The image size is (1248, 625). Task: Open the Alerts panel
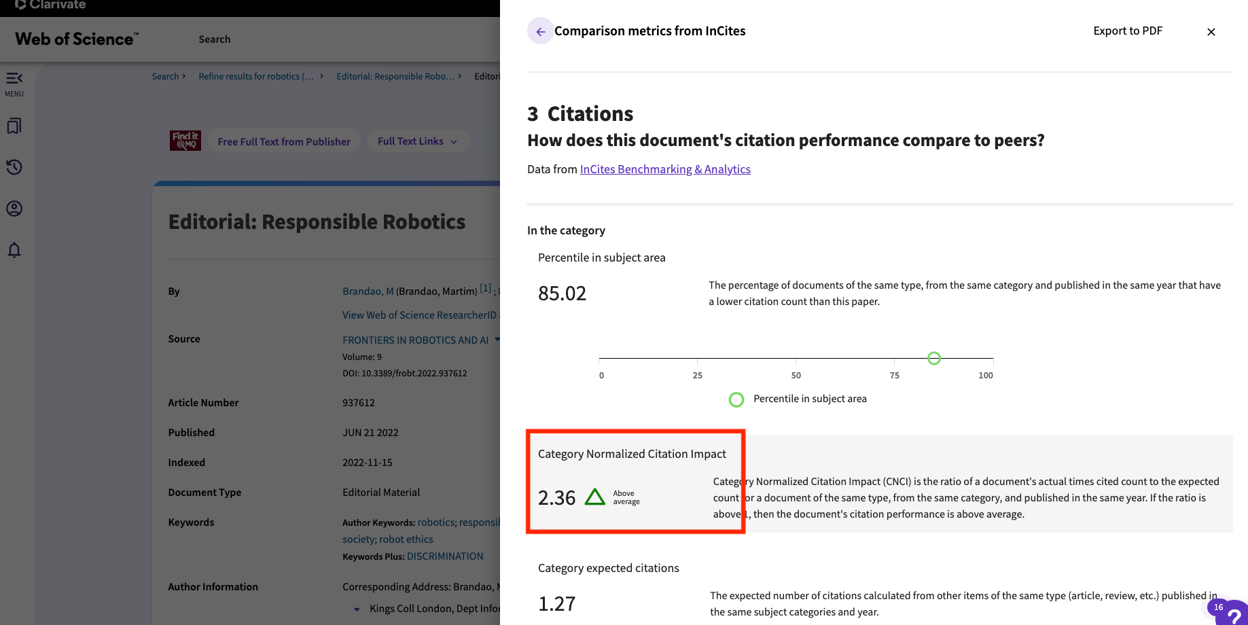14,250
